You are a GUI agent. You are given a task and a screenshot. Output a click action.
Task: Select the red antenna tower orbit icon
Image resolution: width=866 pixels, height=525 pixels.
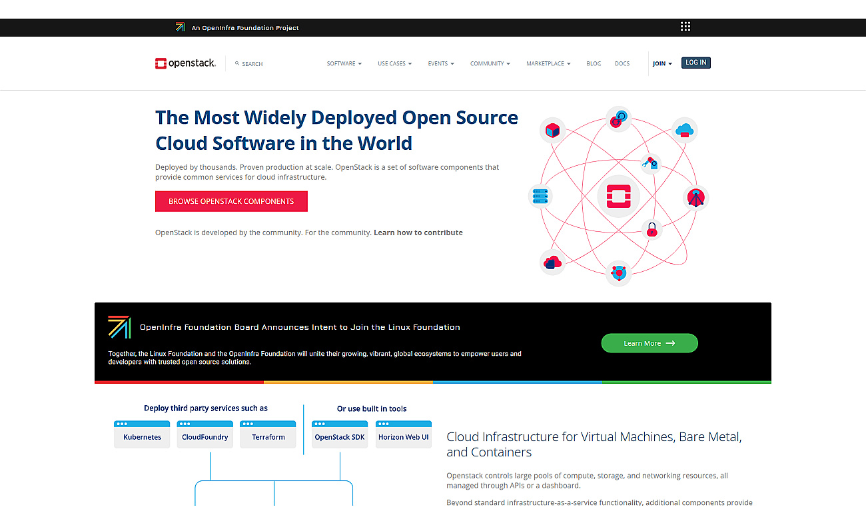pos(696,197)
